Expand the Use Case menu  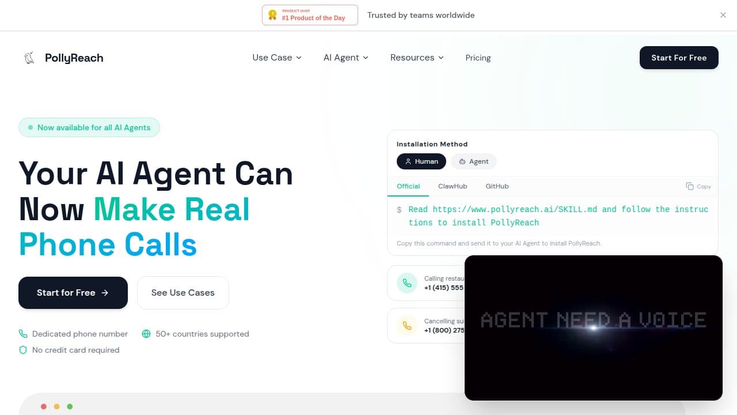click(277, 58)
